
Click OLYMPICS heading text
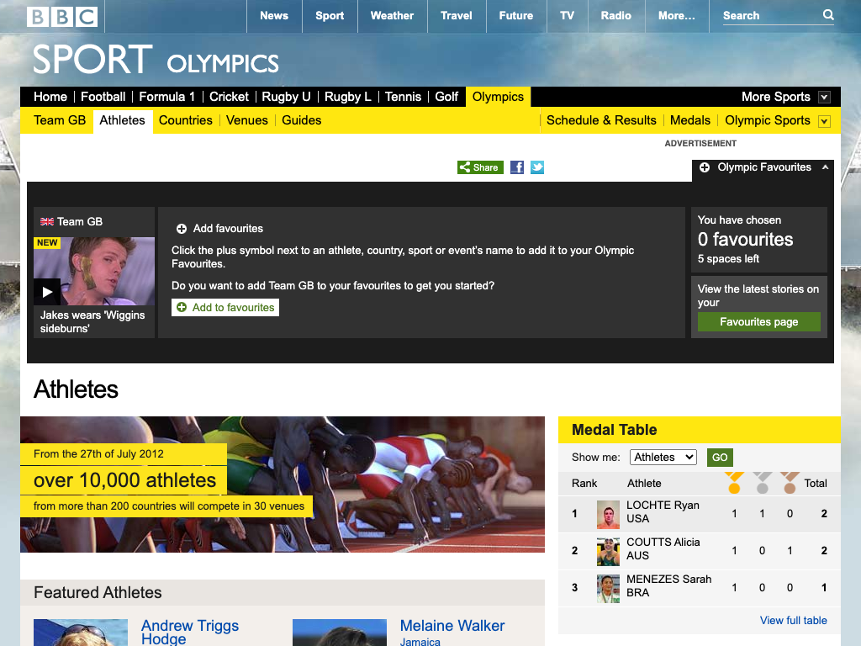223,64
